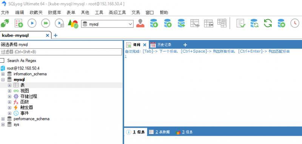Click the server icon beside root@192.168.50.4
302x144 pixels.
click(x=3, y=68)
